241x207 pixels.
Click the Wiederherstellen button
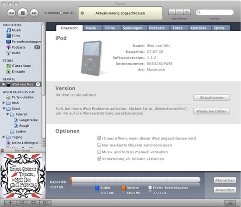[x=212, y=111]
